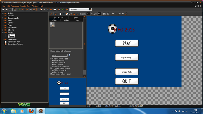Open the Edit menu
Image resolution: width=203 pixels, height=114 pixels.
[8, 6]
